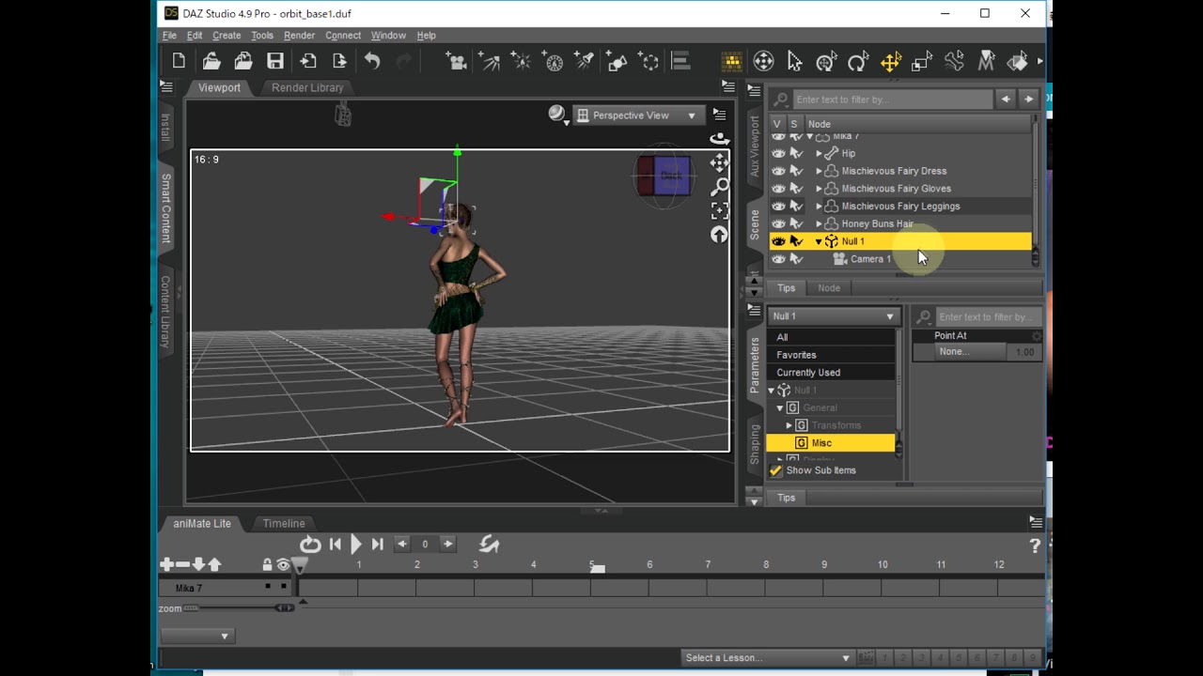
Task: Jump to the aniMate start frame
Action: [x=335, y=544]
